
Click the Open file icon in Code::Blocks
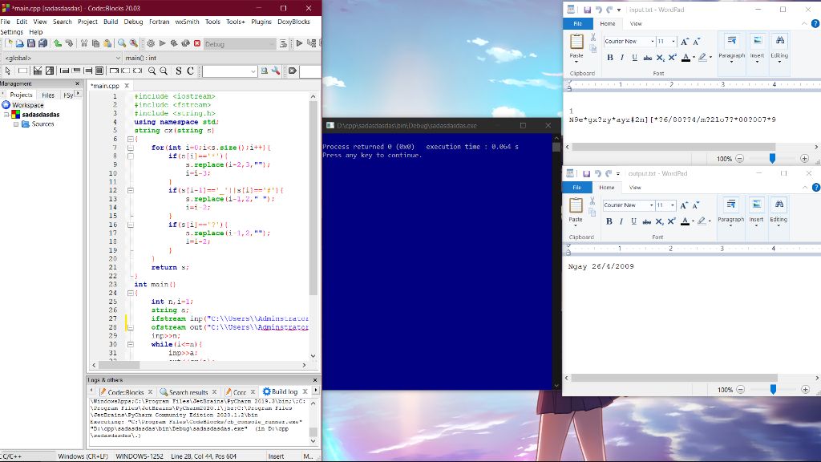tap(19, 43)
